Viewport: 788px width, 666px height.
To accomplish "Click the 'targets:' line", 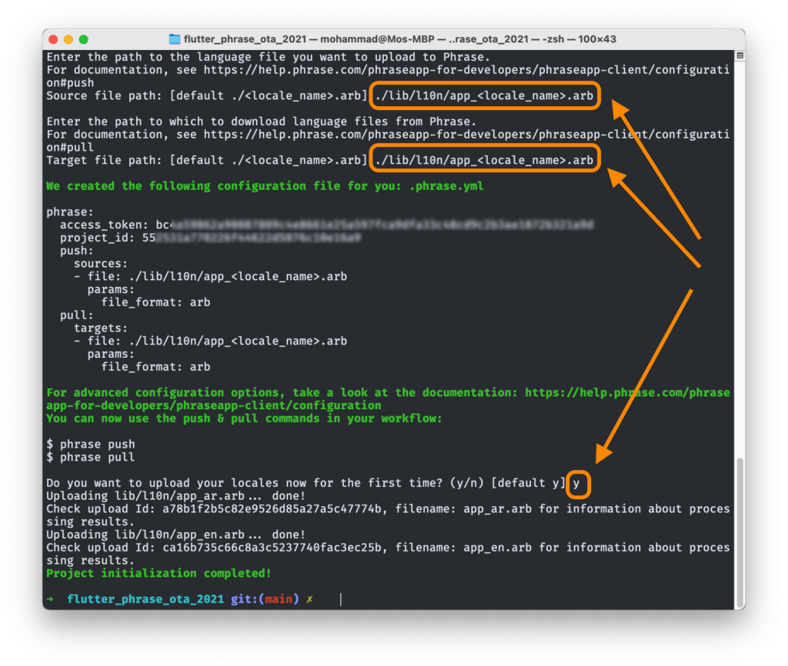I will coord(101,328).
